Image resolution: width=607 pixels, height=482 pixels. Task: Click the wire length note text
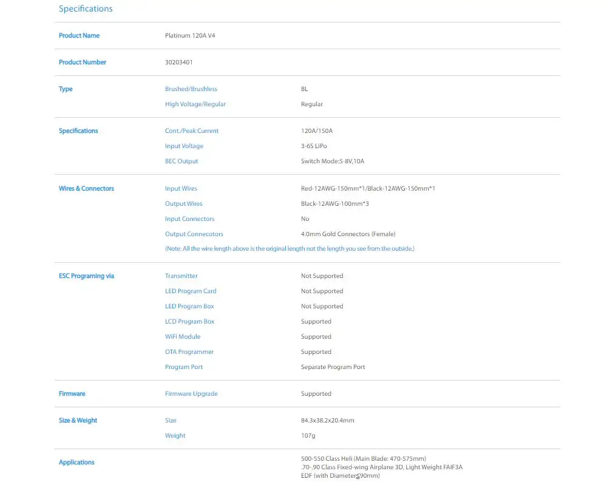(290, 248)
